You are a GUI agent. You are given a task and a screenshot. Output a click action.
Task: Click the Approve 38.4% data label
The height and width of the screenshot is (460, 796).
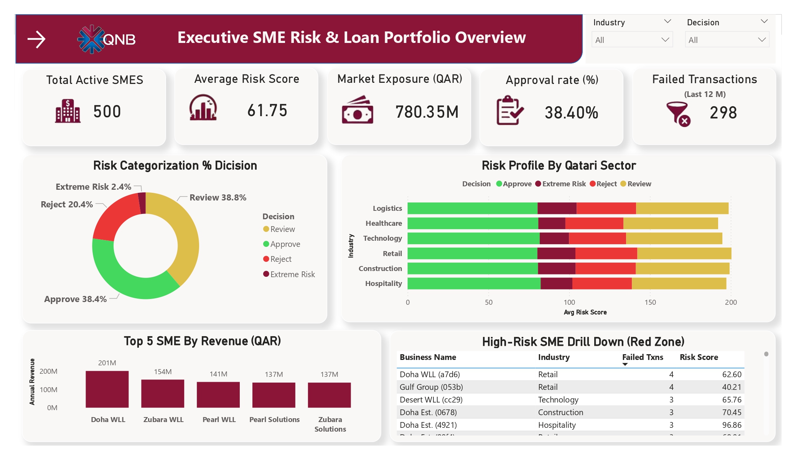coord(75,299)
